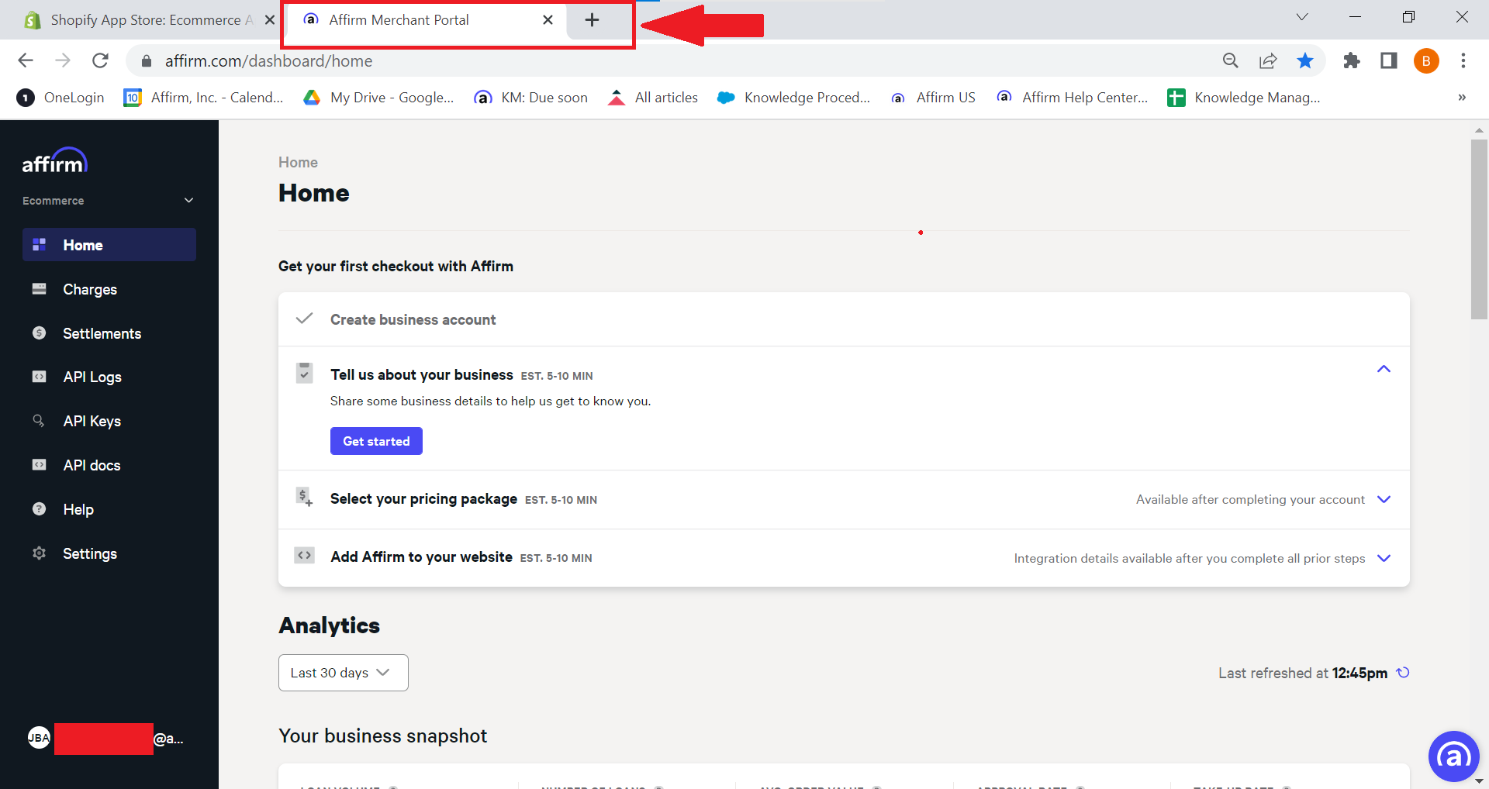Click the share page icon

pyautogui.click(x=1268, y=60)
